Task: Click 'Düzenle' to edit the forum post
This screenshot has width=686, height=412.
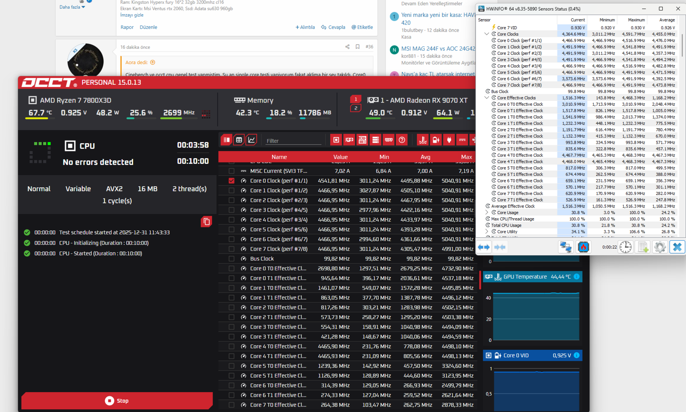Action: coord(148,27)
